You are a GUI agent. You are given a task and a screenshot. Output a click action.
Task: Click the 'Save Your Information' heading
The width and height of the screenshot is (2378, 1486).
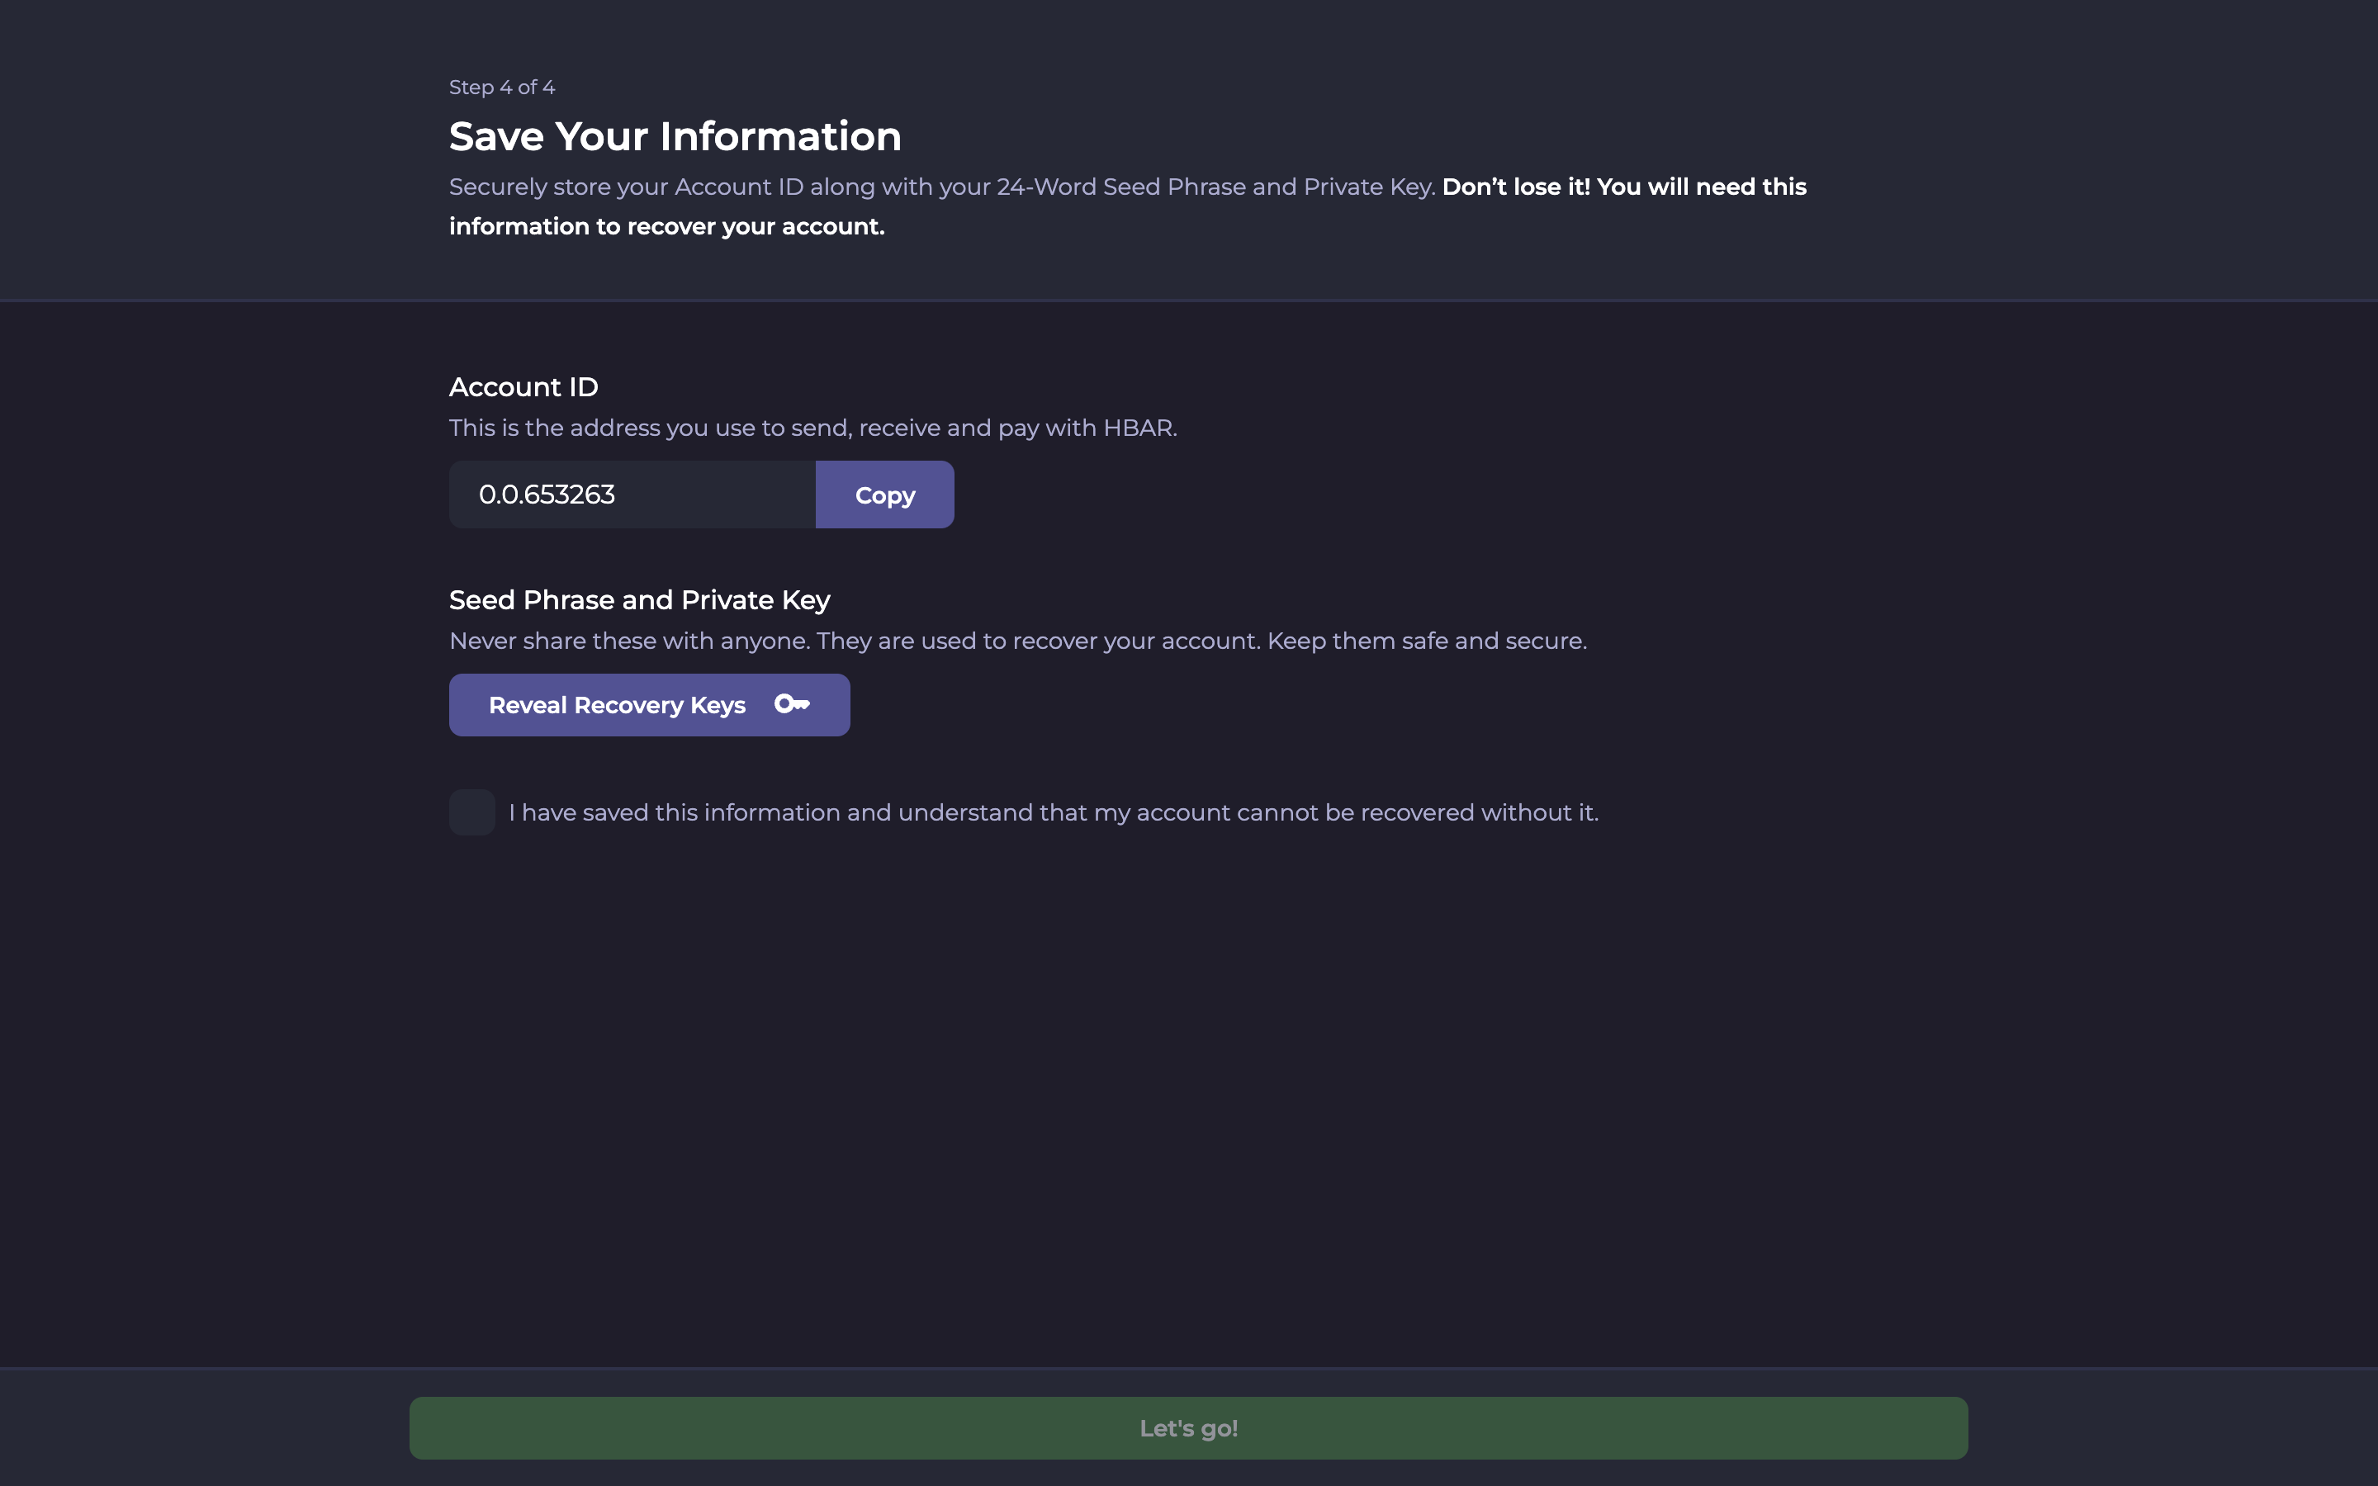click(674, 136)
